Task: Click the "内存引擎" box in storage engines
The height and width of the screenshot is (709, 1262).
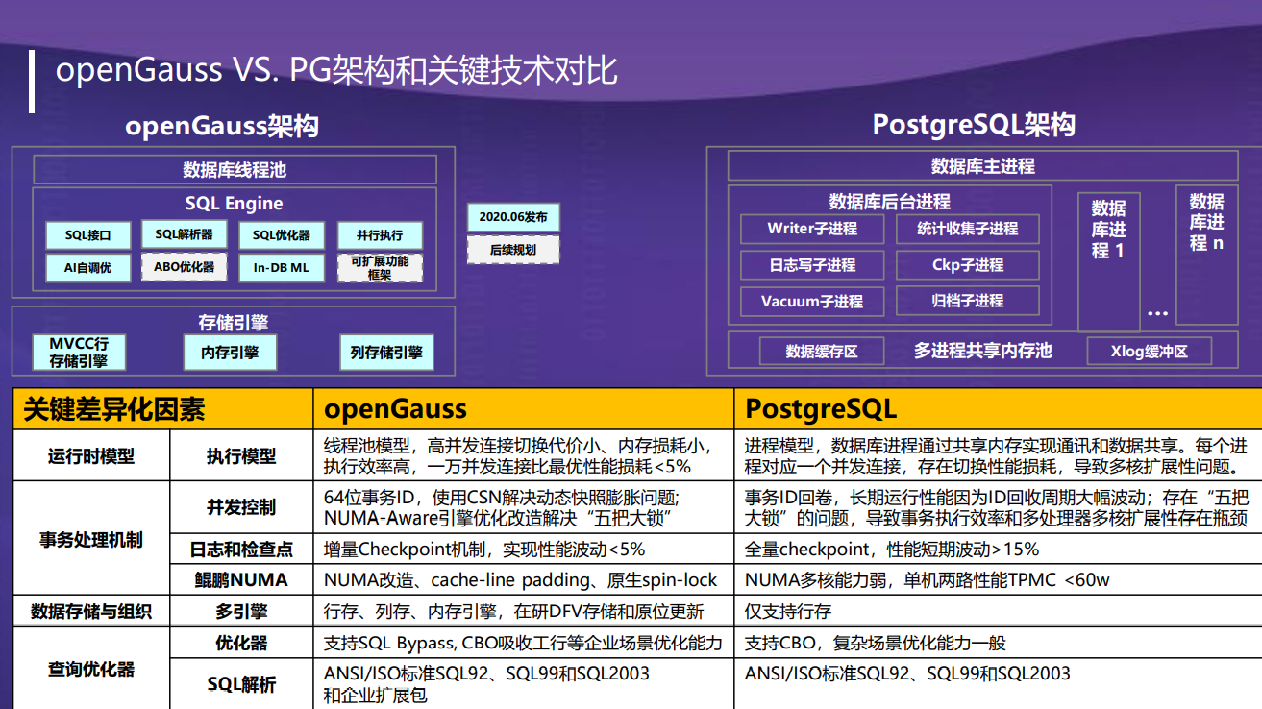Action: pyautogui.click(x=231, y=353)
